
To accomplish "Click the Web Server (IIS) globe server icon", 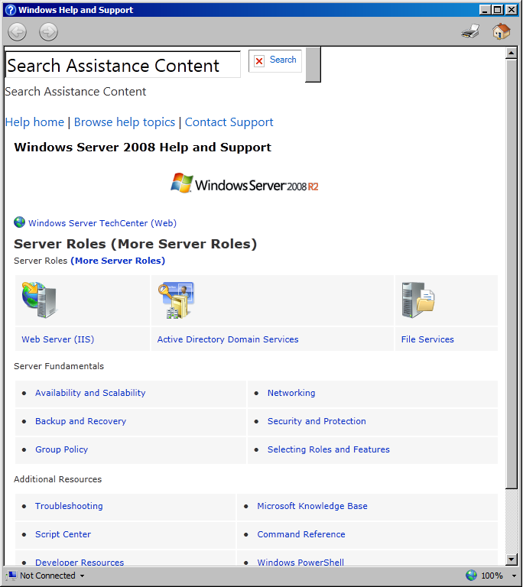I will coord(39,300).
